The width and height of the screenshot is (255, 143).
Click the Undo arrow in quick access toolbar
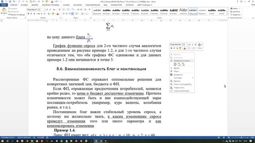tap(14, 2)
